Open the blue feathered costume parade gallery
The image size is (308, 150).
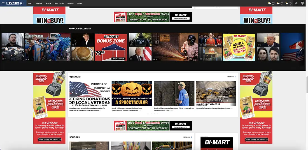pos(48,47)
